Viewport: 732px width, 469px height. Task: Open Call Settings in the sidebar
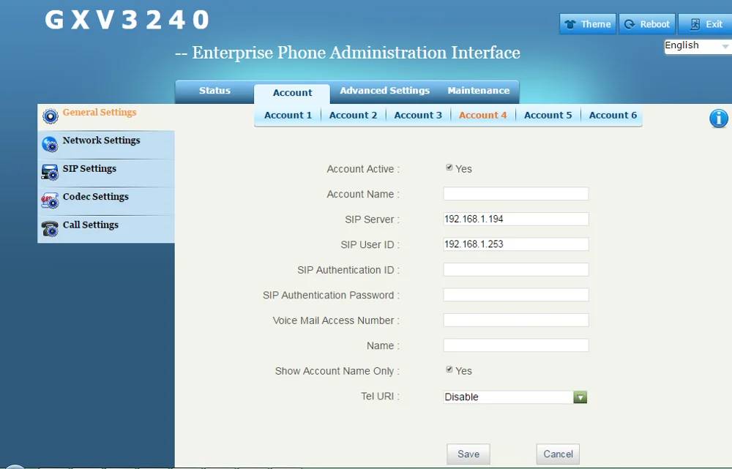[91, 225]
